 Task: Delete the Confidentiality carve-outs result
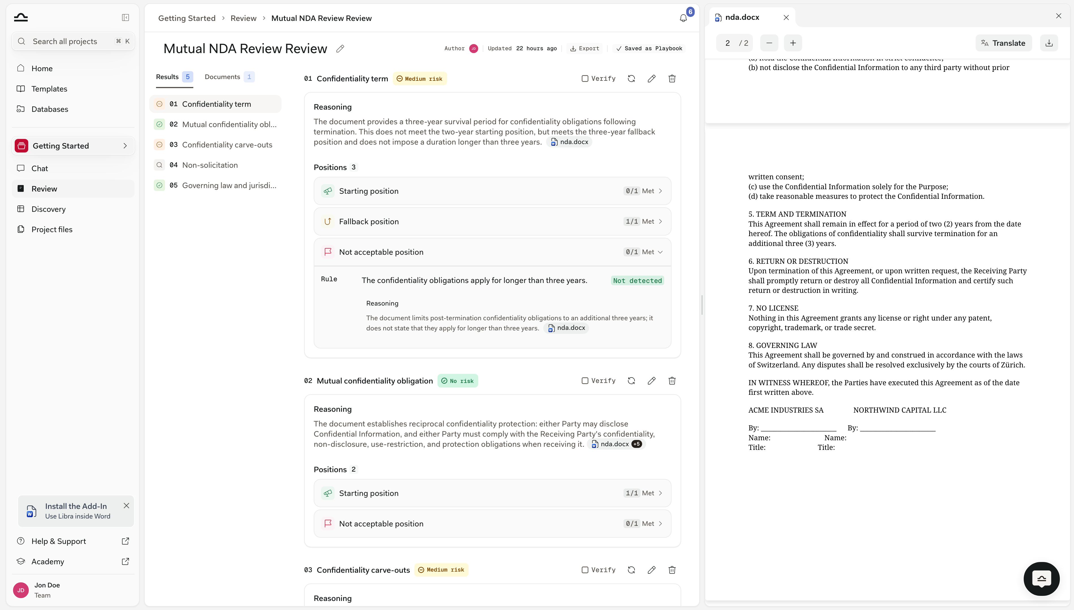tap(672, 570)
